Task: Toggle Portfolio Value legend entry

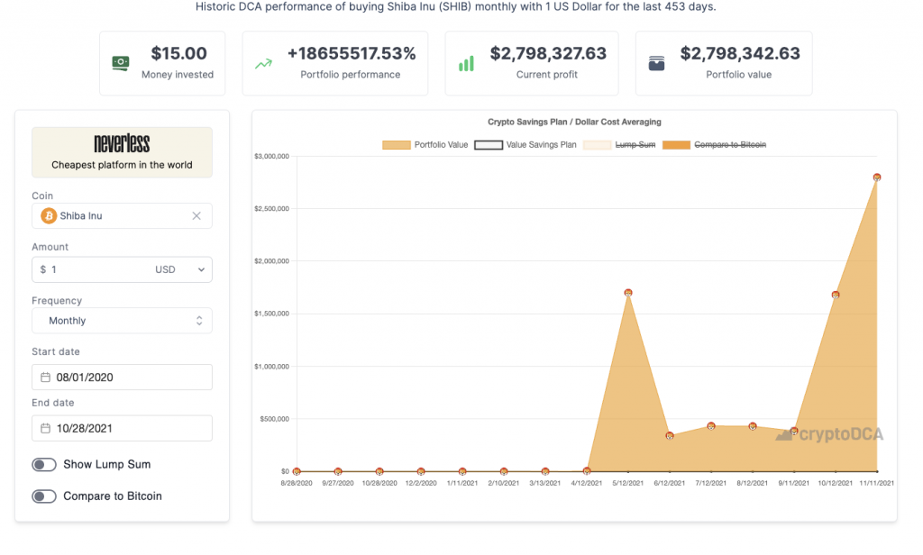Action: pyautogui.click(x=425, y=145)
